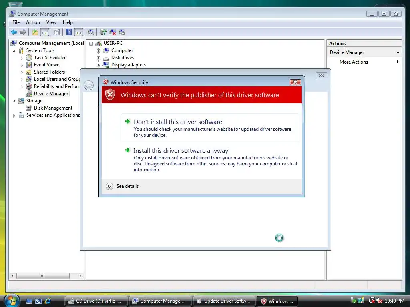The image size is (410, 307).
Task: Click the 10:40 PM taskbar clock
Action: (394, 301)
